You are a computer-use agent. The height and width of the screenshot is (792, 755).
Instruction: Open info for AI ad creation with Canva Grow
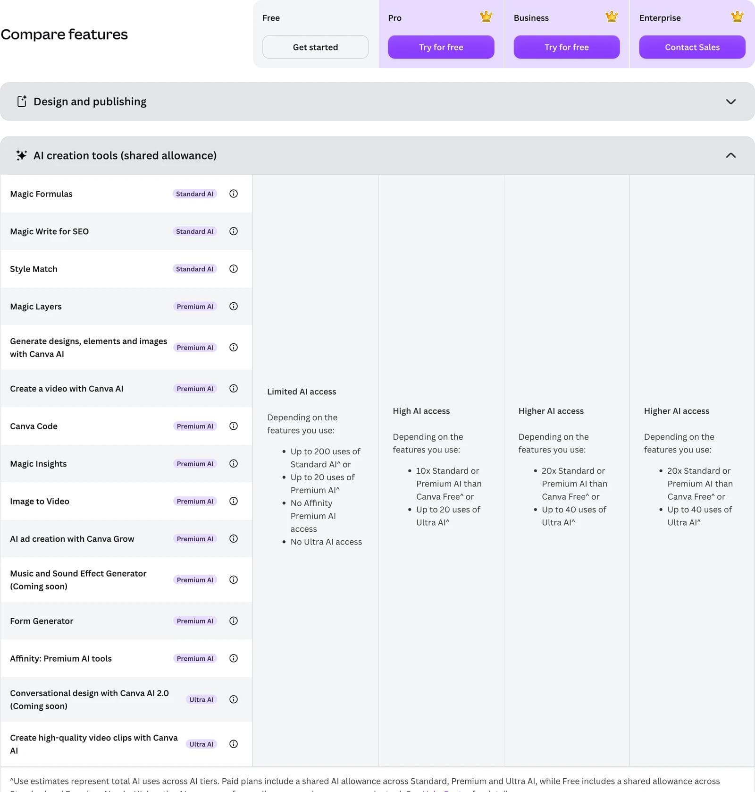point(233,539)
